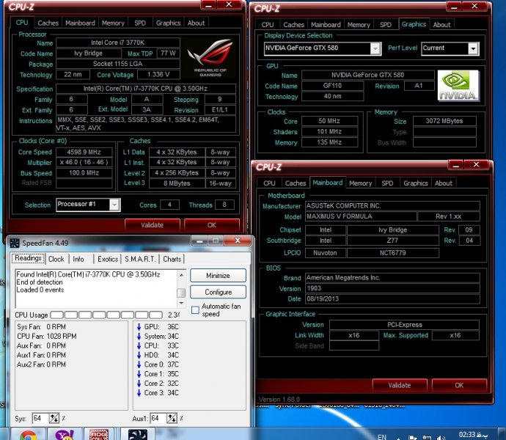Click the Model field MAXIMUS V FORMULA
This screenshot has height=440, width=506.
pyautogui.click(x=361, y=216)
